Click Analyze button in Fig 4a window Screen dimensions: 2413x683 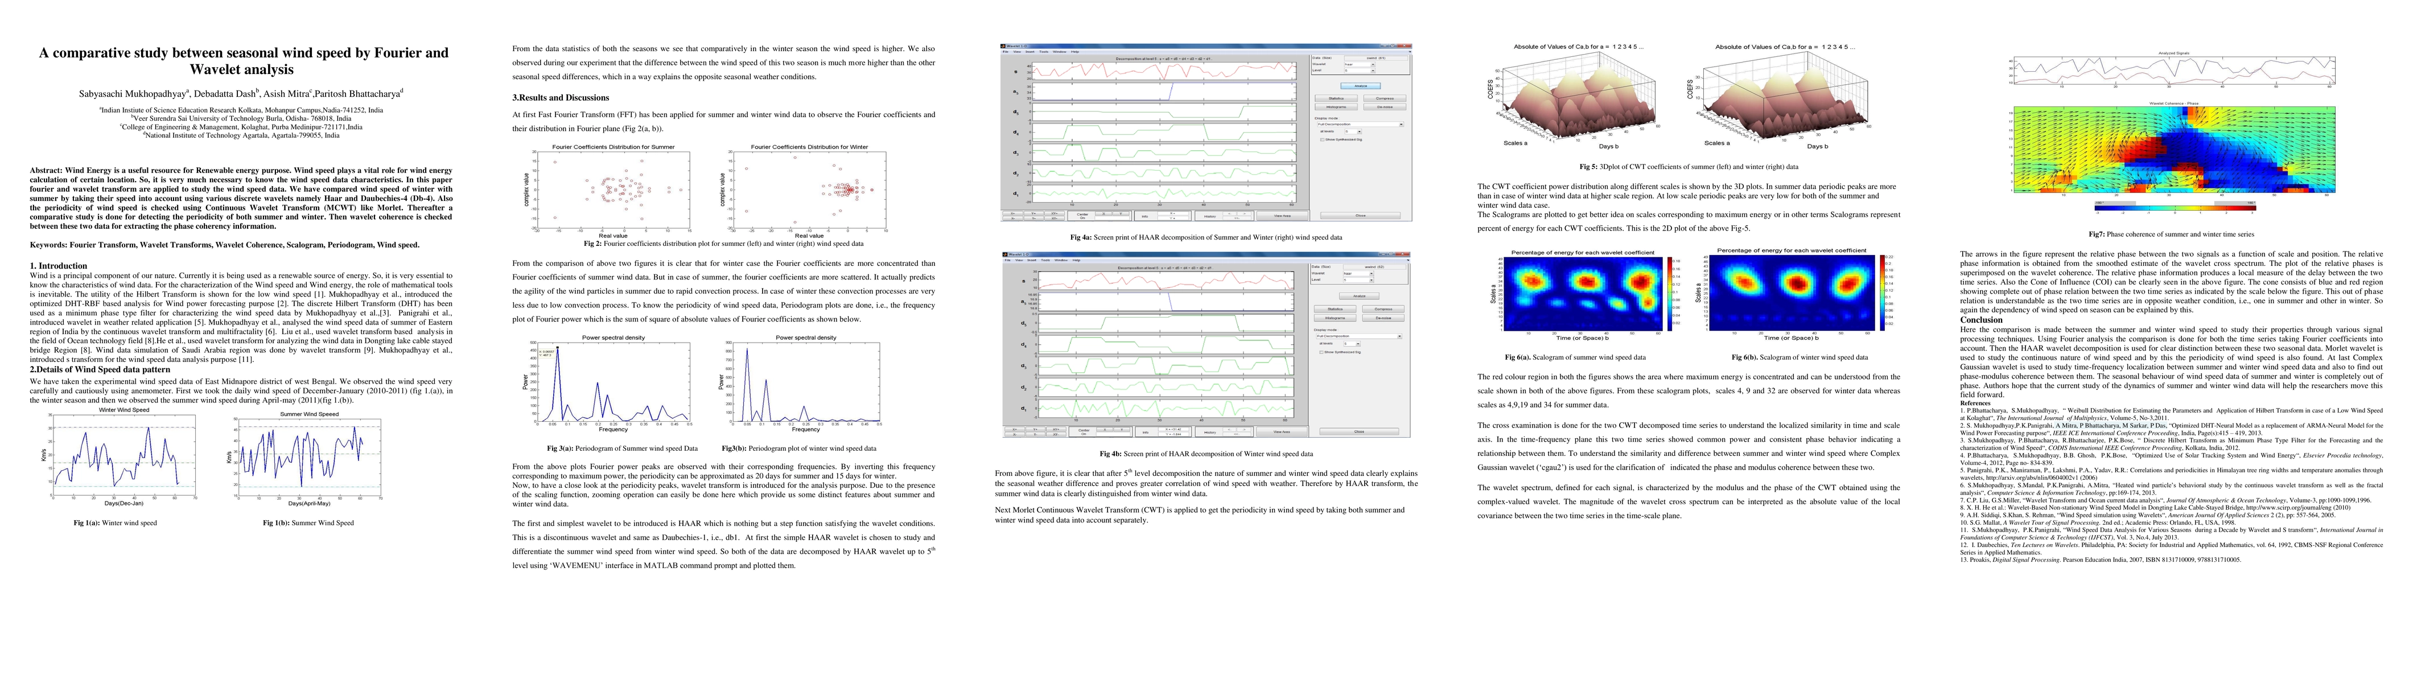pyautogui.click(x=1361, y=86)
